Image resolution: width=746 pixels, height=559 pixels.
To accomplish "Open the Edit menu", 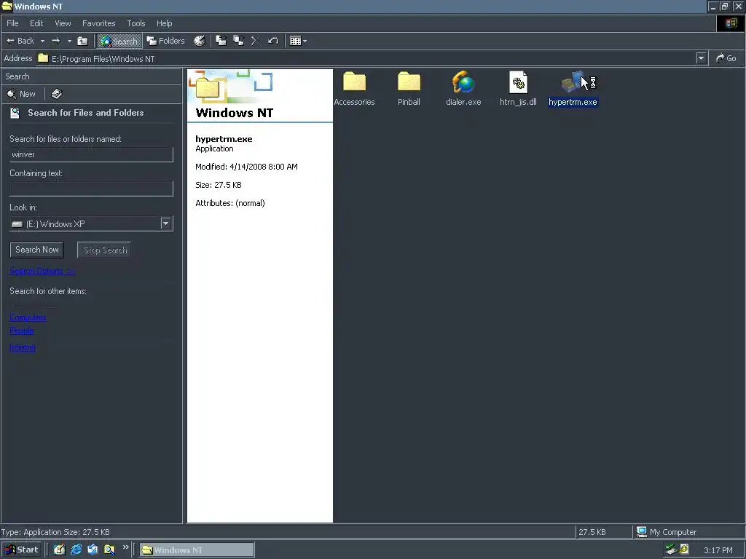I will 36,23.
